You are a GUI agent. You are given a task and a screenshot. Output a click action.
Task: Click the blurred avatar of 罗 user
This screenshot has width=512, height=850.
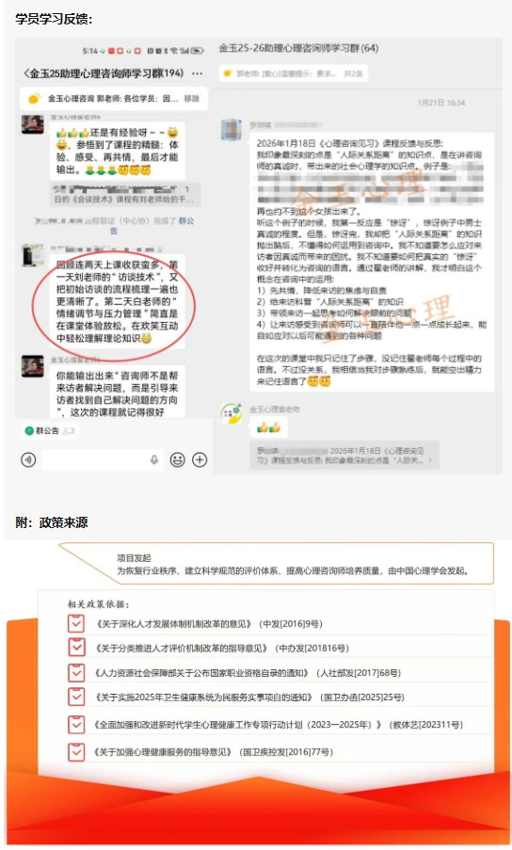point(232,130)
